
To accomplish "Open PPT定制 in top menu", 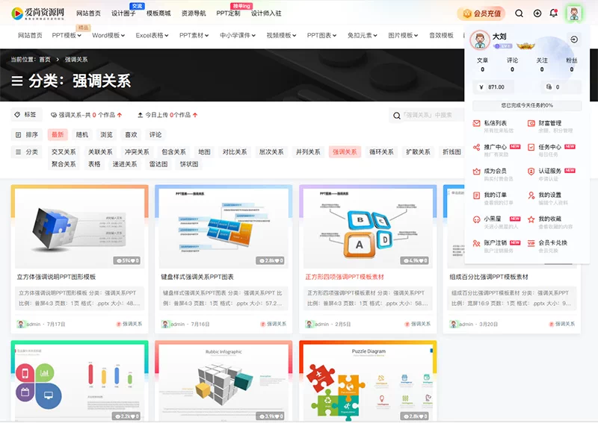I will [x=228, y=13].
